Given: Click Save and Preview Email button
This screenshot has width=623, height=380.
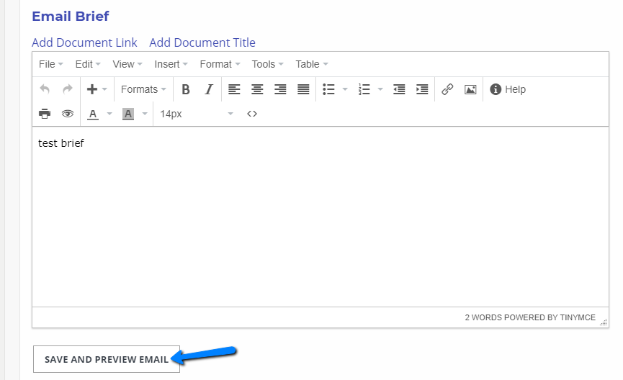Looking at the screenshot, I should coord(107,359).
